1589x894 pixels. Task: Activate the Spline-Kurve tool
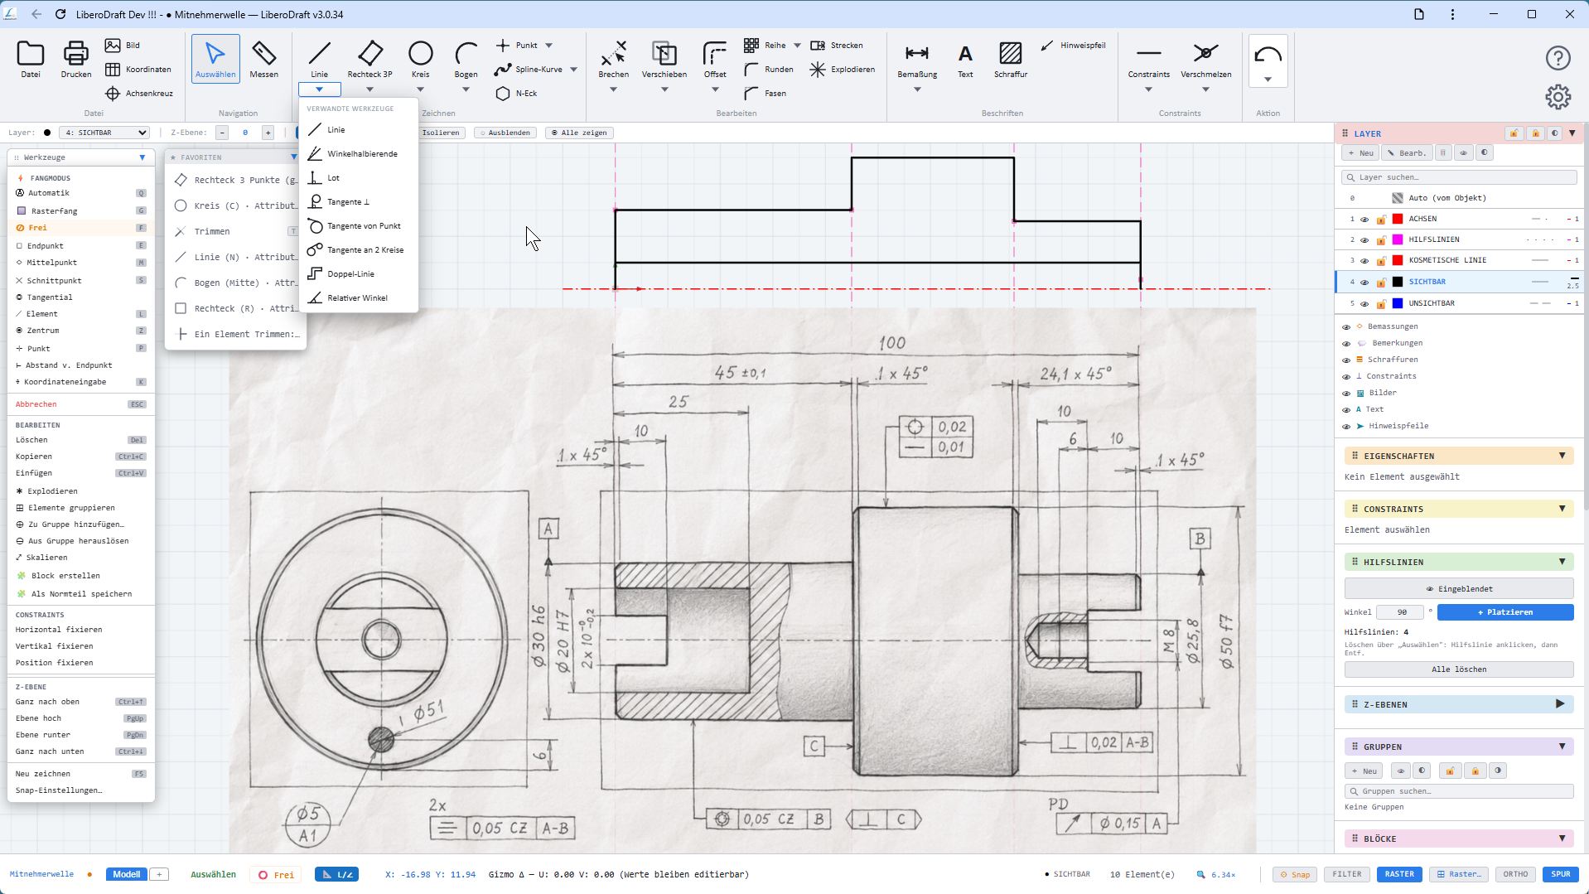529,70
